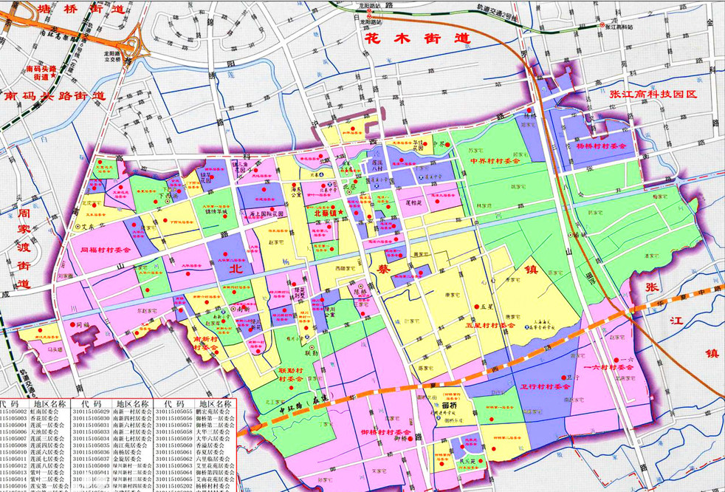Click code 310115105055 in the table

tap(173, 411)
